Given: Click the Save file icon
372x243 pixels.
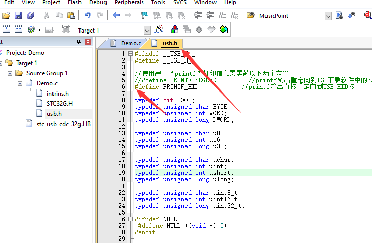Looking at the screenshot, I should 18,16.
